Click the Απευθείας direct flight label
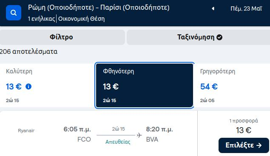Image resolution: width=270 pixels, height=156 pixels. point(118,142)
